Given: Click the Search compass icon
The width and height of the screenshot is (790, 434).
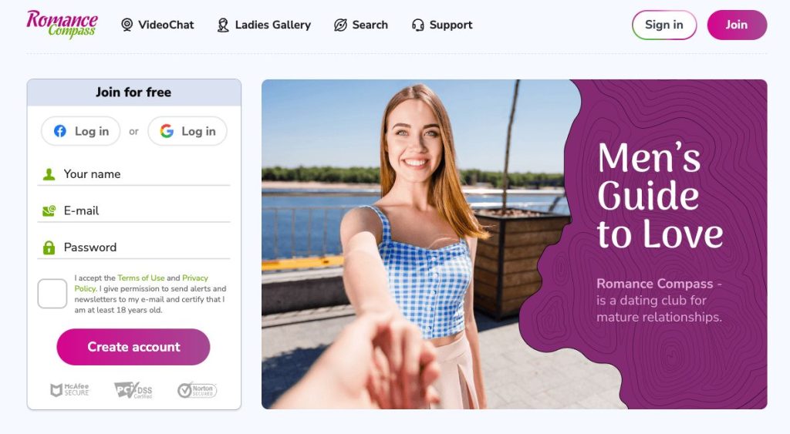Looking at the screenshot, I should click(340, 25).
